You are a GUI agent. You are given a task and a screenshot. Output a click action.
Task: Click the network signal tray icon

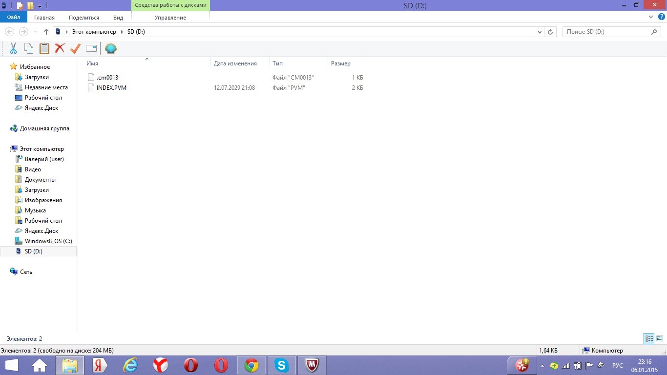pyautogui.click(x=566, y=365)
